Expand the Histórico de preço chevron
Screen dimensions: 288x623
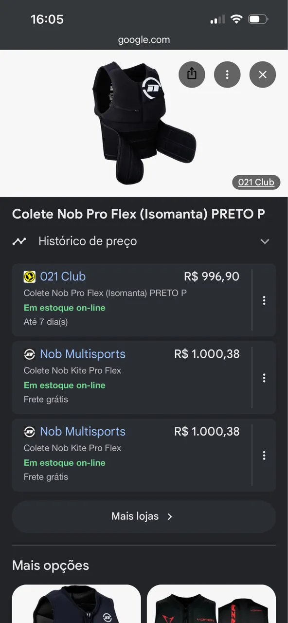pos(265,241)
